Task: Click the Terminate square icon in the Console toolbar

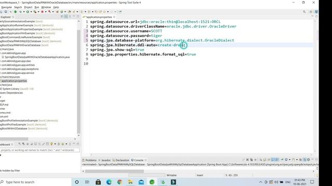Action: coord(255,160)
